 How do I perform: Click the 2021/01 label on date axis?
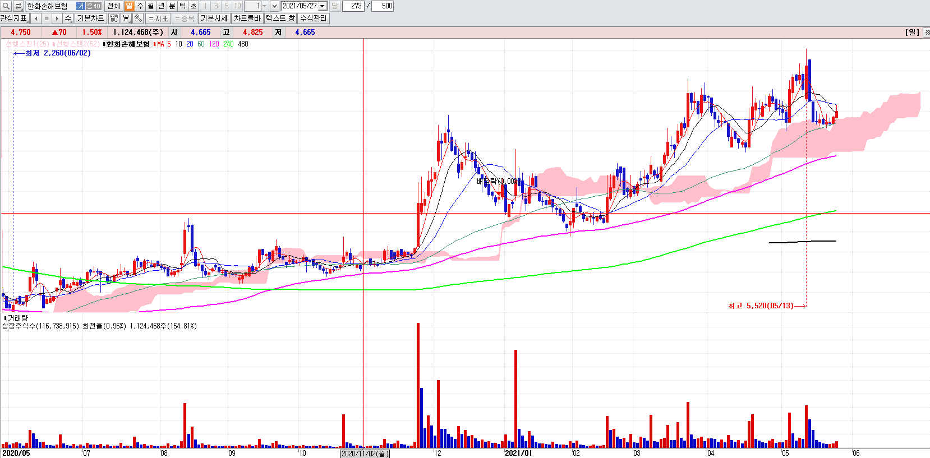518,453
